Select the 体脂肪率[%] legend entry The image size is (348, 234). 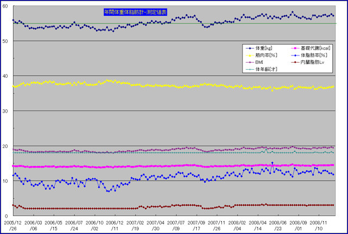(x=309, y=56)
